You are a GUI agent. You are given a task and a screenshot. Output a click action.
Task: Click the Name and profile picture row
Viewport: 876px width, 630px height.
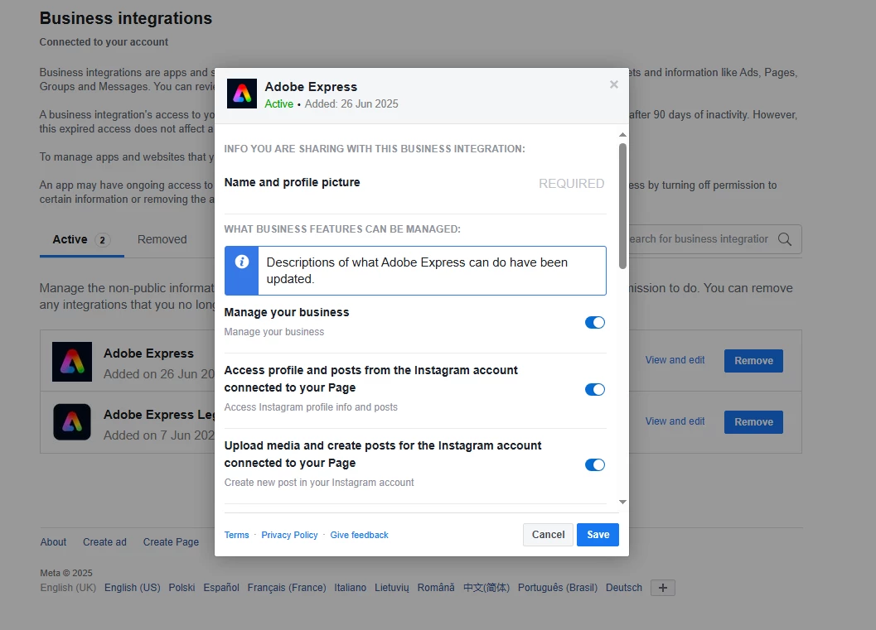415,183
